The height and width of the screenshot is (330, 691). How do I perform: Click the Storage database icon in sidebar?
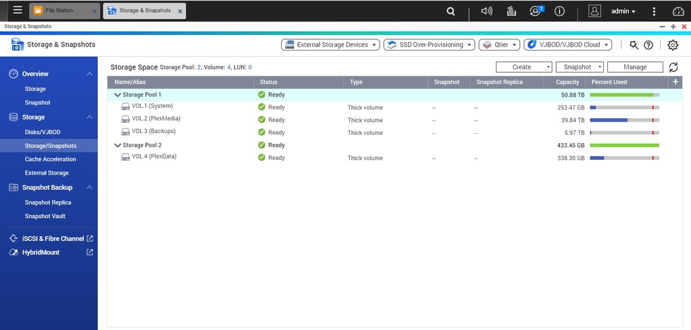[14, 117]
